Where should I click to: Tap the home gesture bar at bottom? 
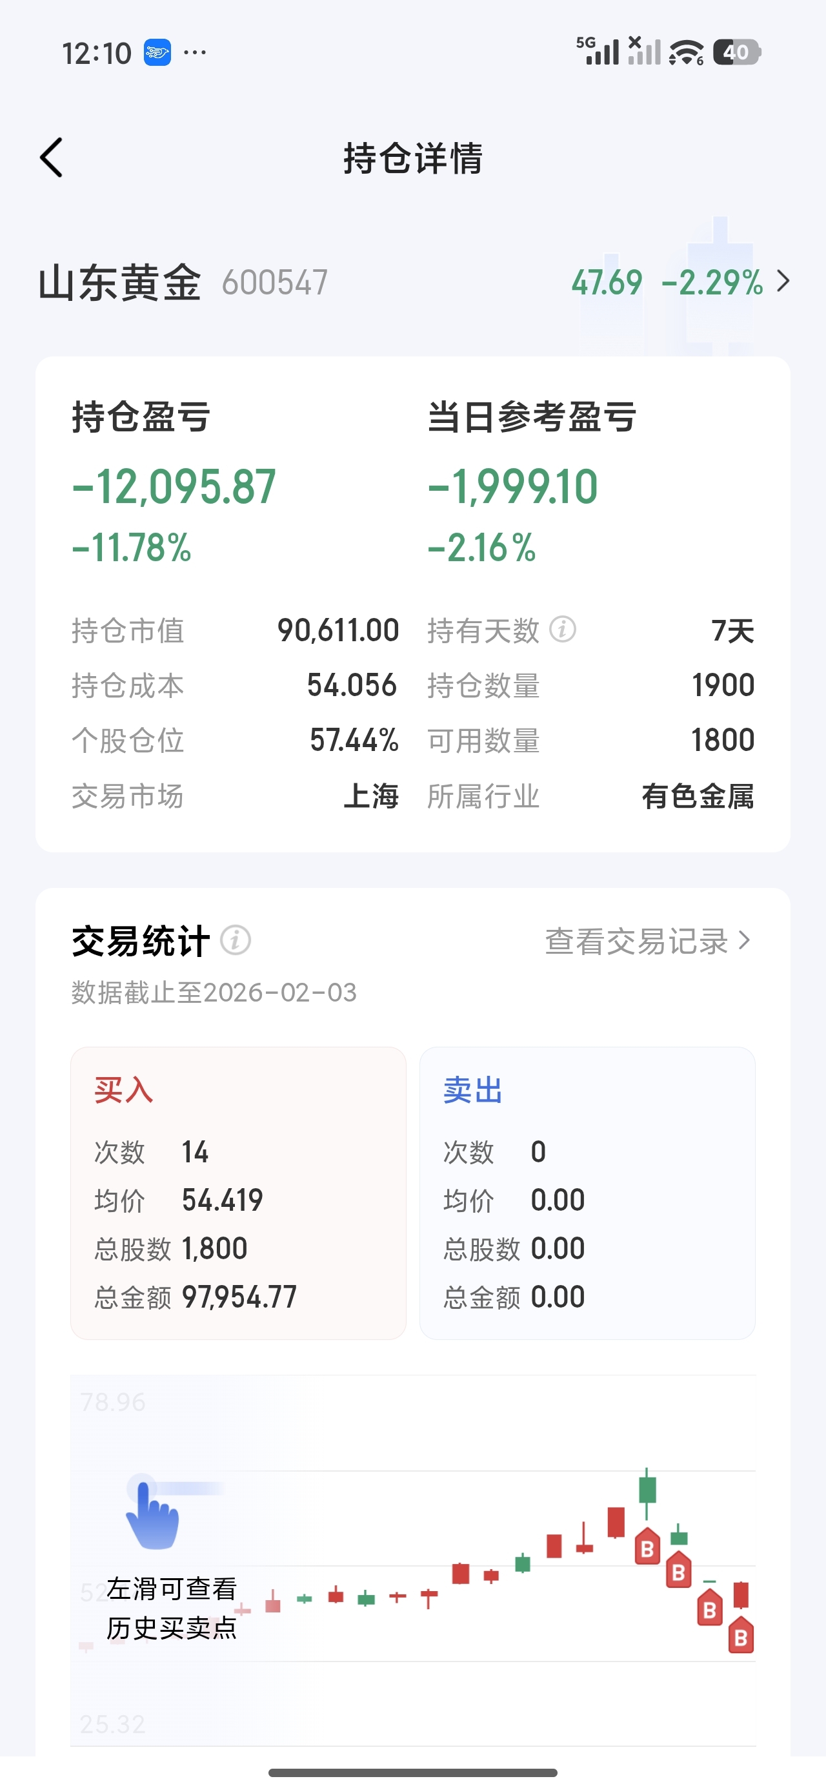(412, 1772)
